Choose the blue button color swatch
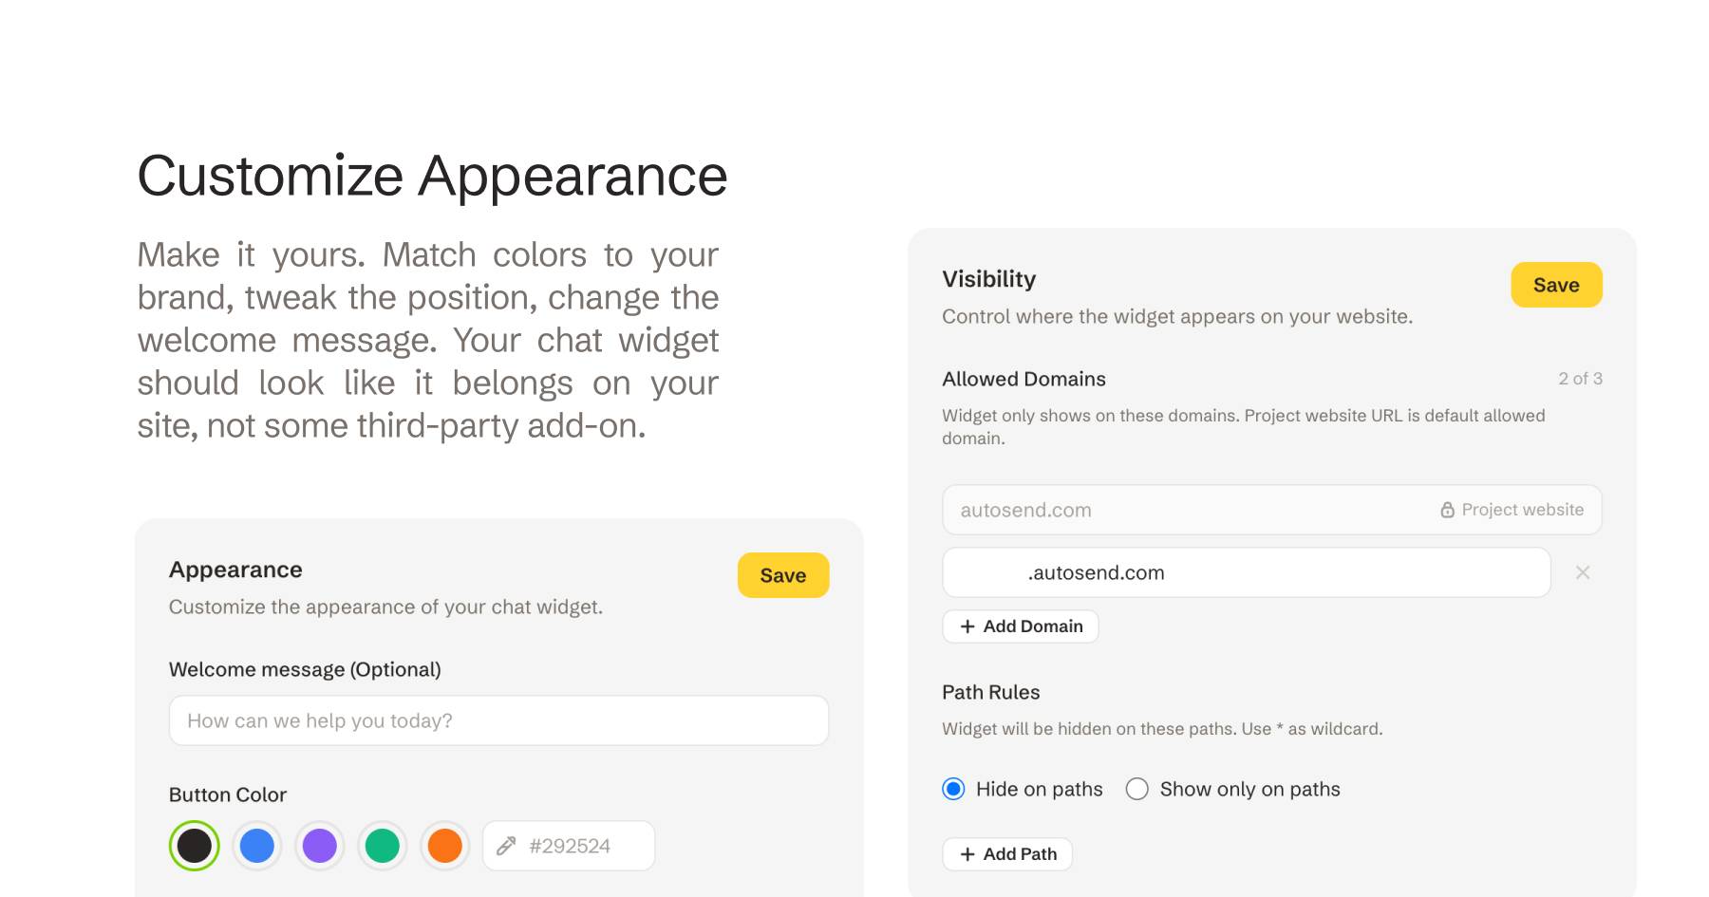Viewport: 1709px width, 897px height. tap(257, 846)
